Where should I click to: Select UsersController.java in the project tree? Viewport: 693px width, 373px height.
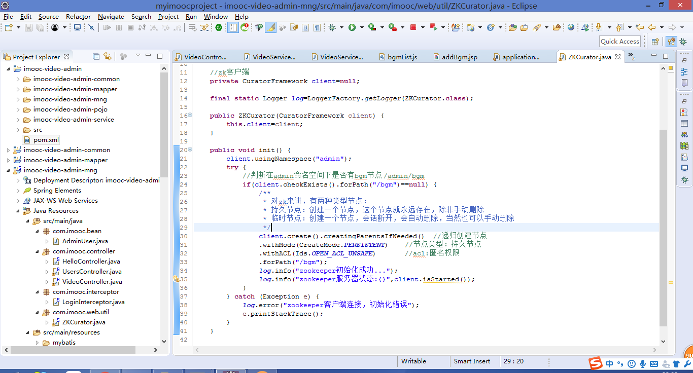tap(92, 272)
